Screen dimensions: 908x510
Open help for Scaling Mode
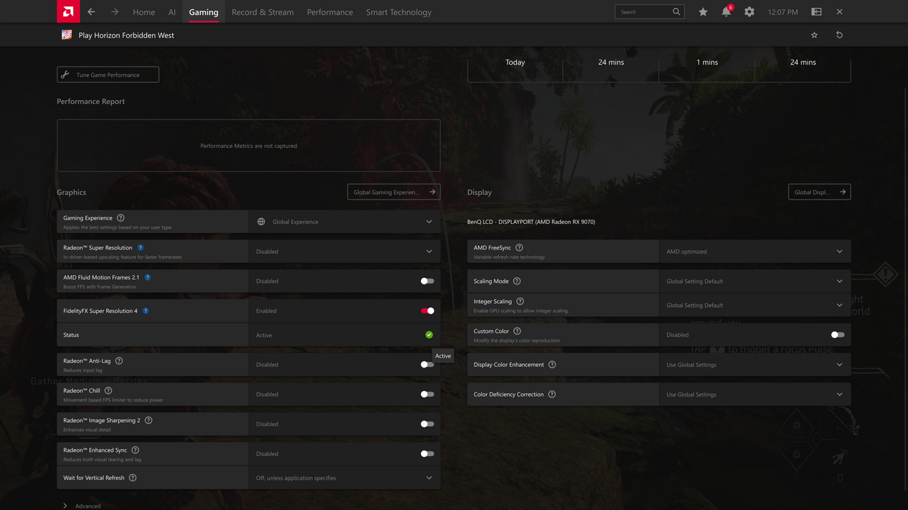517,281
